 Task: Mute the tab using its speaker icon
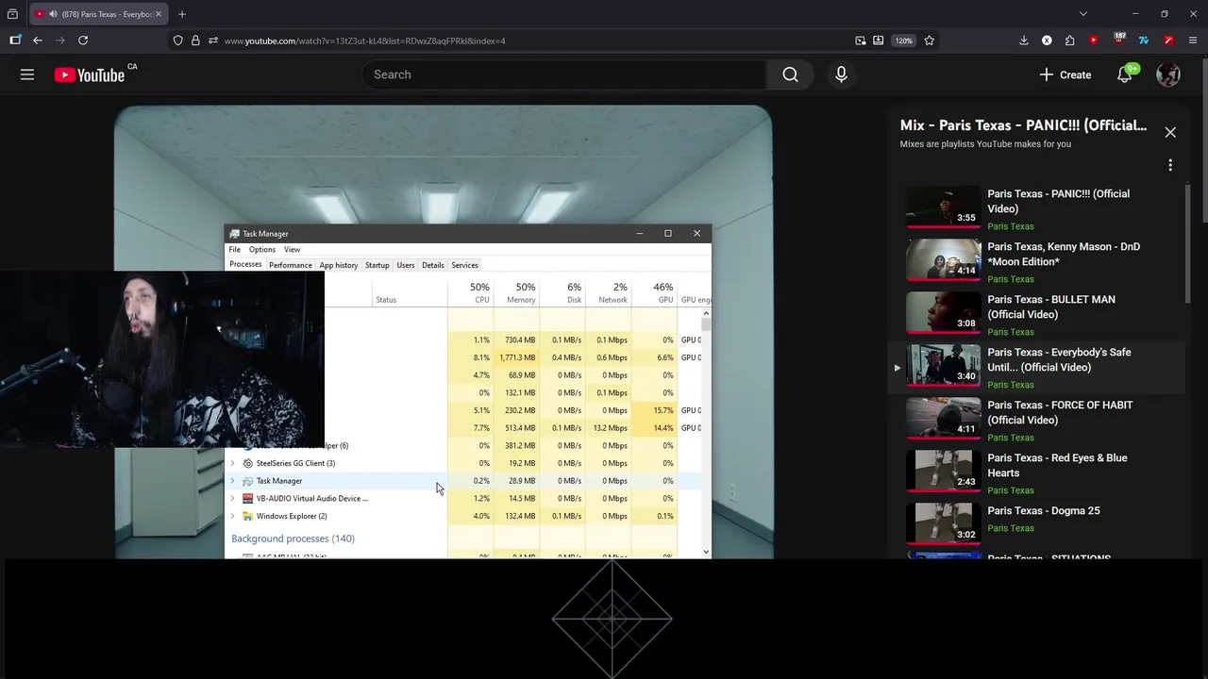tap(52, 14)
